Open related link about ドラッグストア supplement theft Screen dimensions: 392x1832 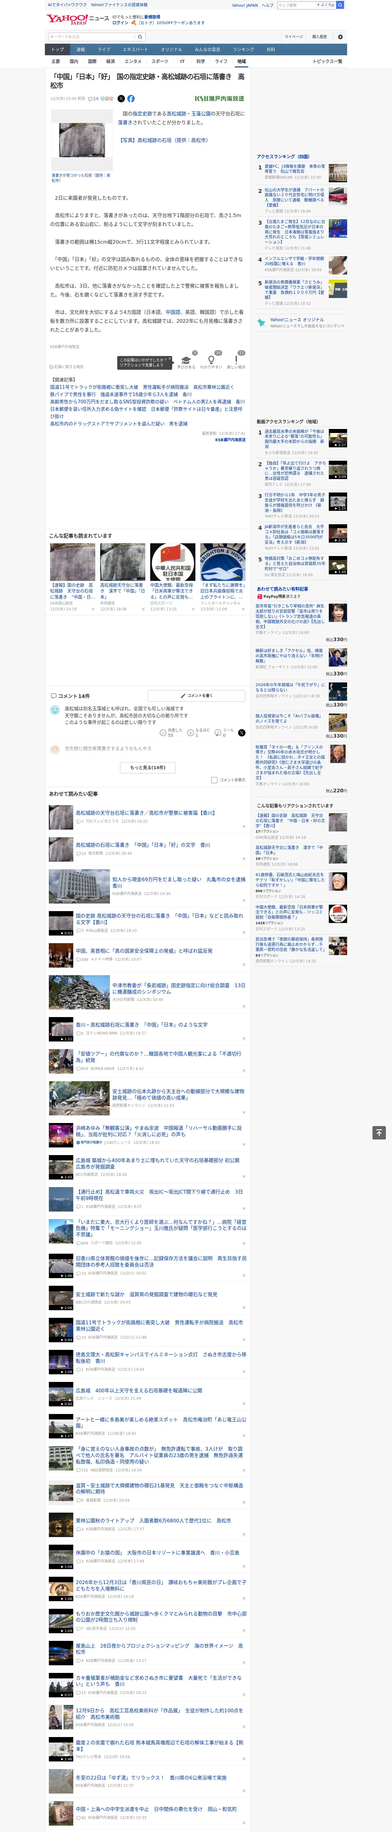click(x=119, y=423)
